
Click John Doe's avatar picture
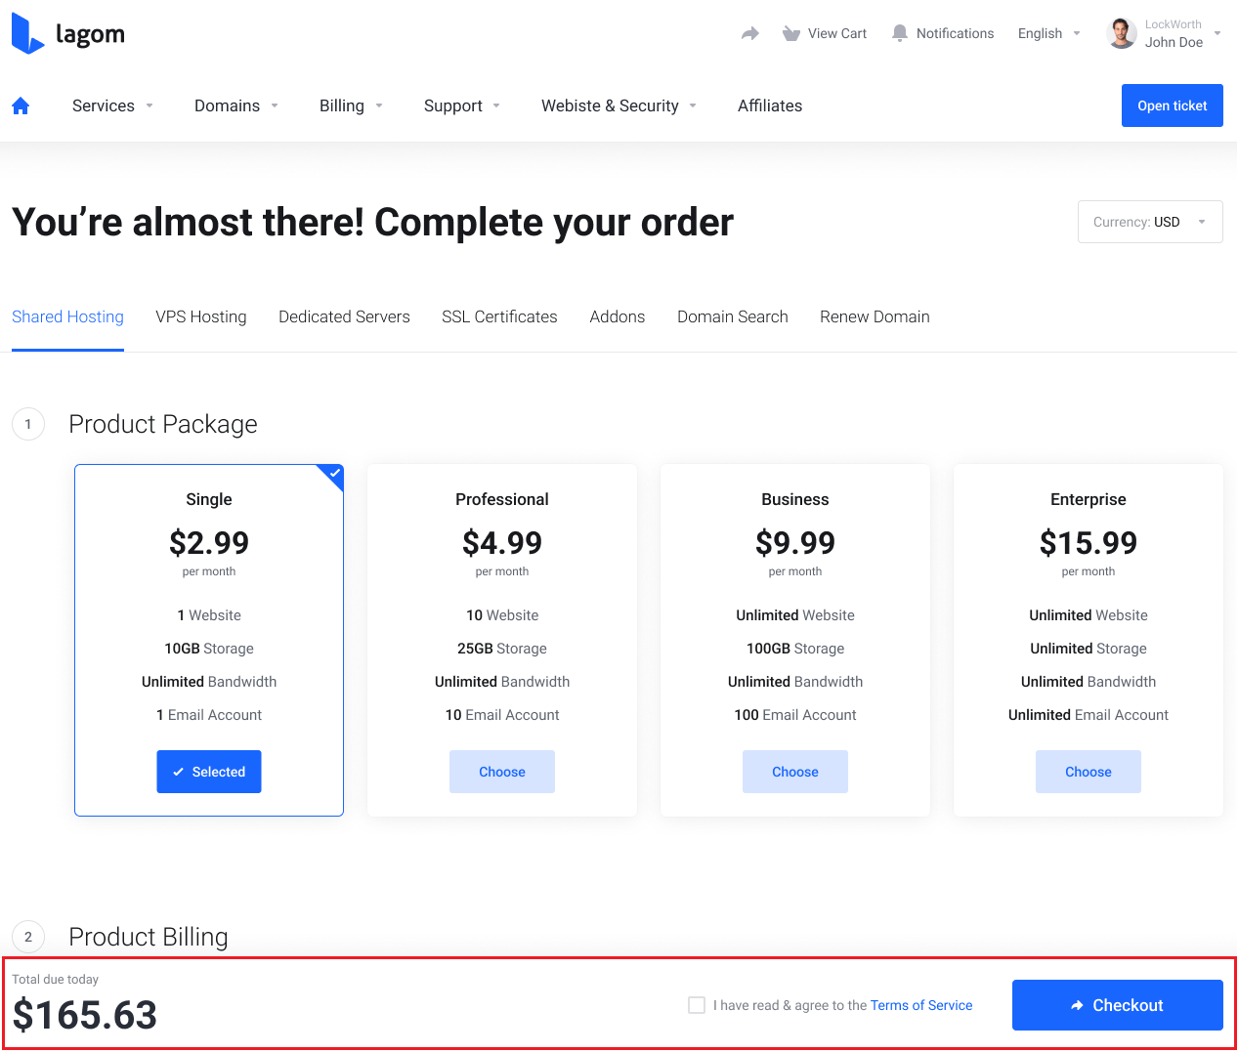coord(1122,33)
